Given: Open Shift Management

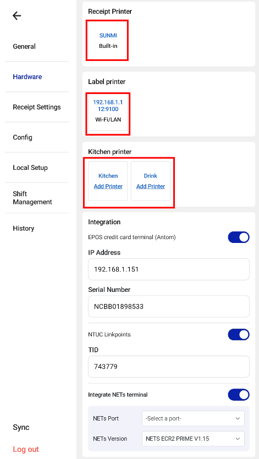Looking at the screenshot, I should pos(32,198).
